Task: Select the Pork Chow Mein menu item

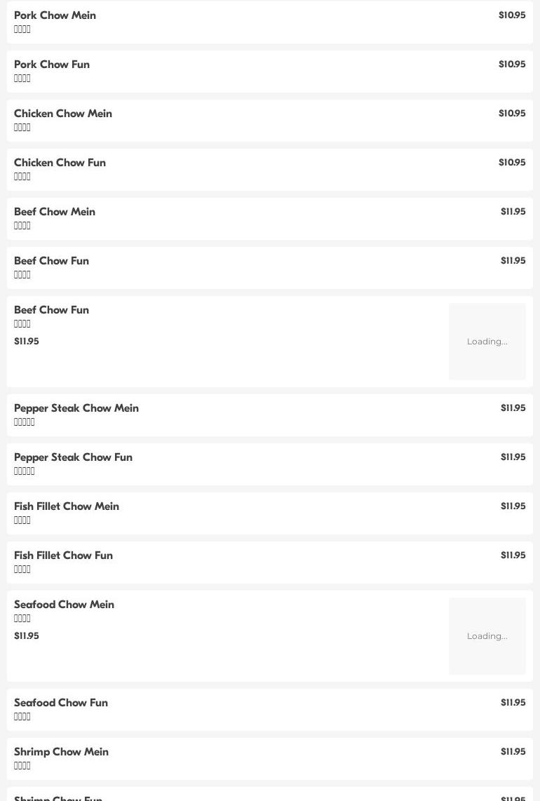Action: click(270, 22)
